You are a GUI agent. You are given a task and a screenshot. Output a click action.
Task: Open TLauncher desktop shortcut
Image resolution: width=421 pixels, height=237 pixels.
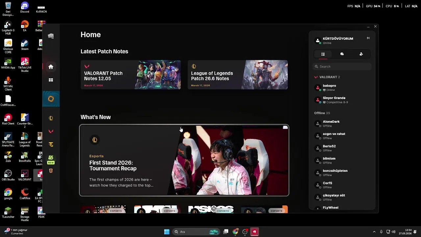pyautogui.click(x=8, y=212)
